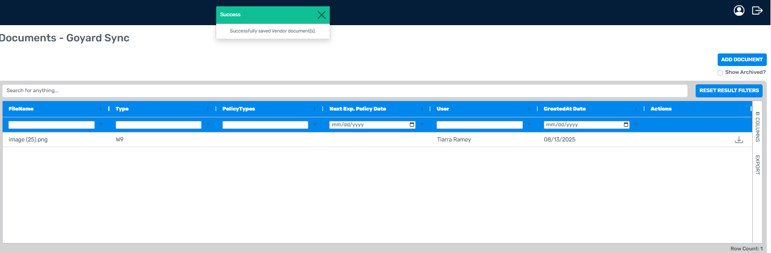This screenshot has width=771, height=253.
Task: Click the W9 type cell
Action: click(x=120, y=140)
